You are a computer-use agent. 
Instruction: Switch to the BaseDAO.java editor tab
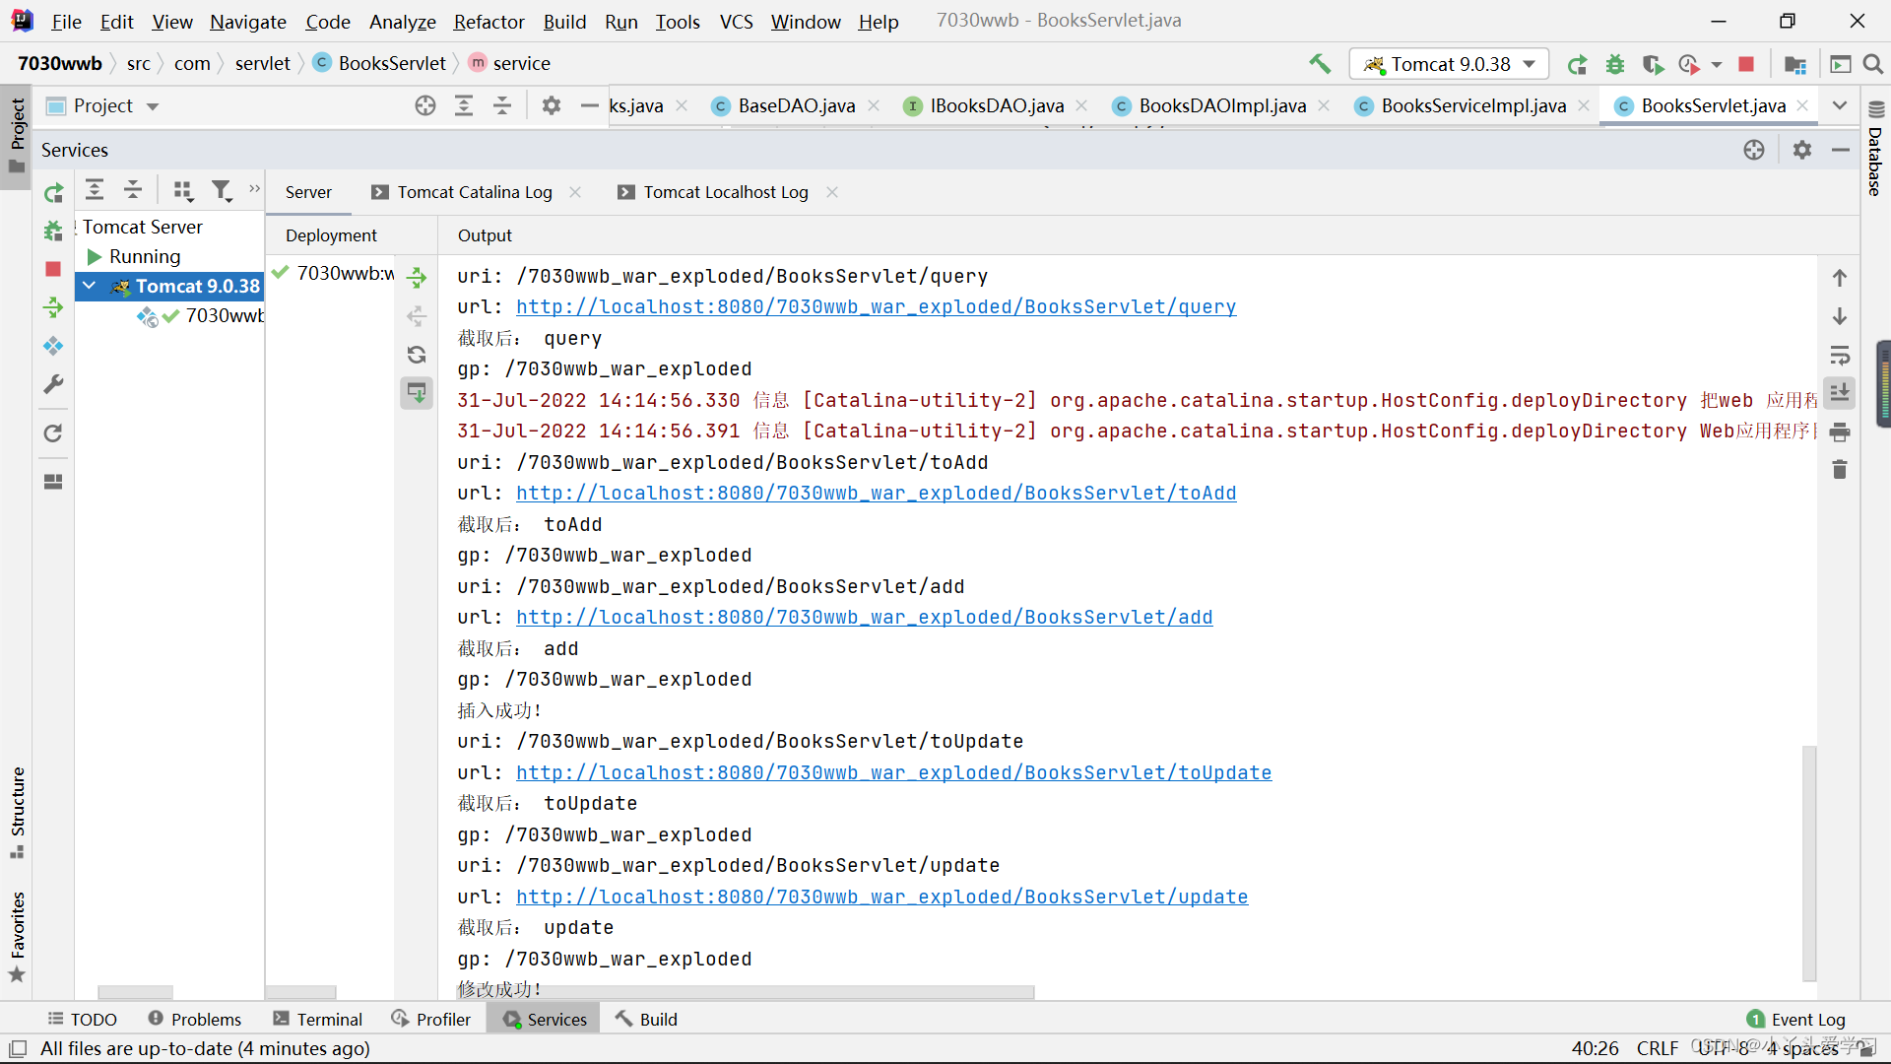[796, 105]
